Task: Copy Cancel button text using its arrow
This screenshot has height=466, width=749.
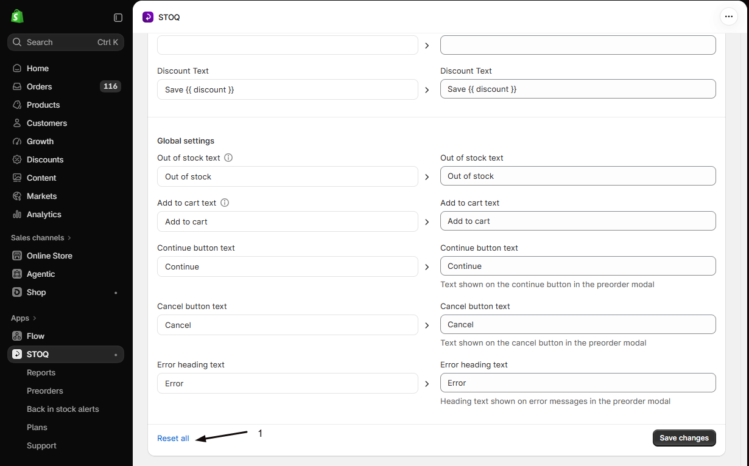Action: coord(427,325)
